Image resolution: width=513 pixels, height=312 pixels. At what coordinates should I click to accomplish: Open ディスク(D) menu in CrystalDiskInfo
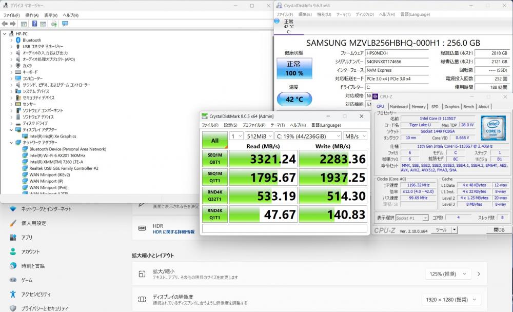click(364, 14)
